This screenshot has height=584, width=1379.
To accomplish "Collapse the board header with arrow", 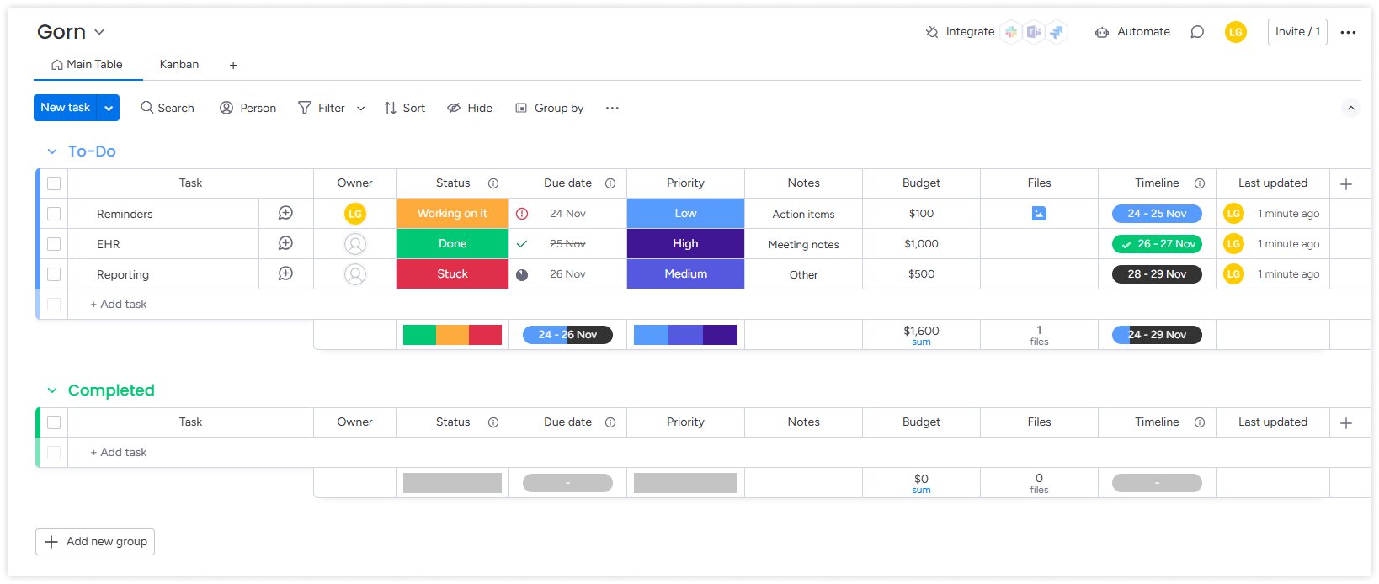I will point(1350,108).
